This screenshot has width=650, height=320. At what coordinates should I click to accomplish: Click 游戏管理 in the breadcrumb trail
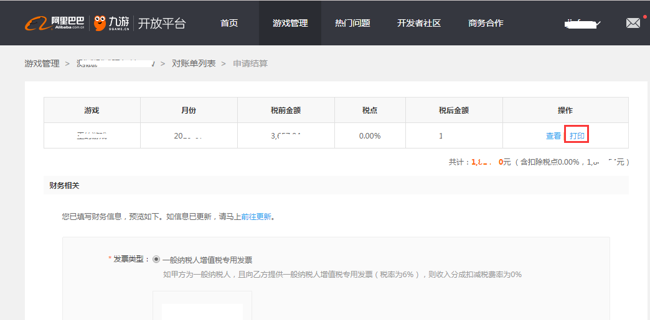(42, 63)
